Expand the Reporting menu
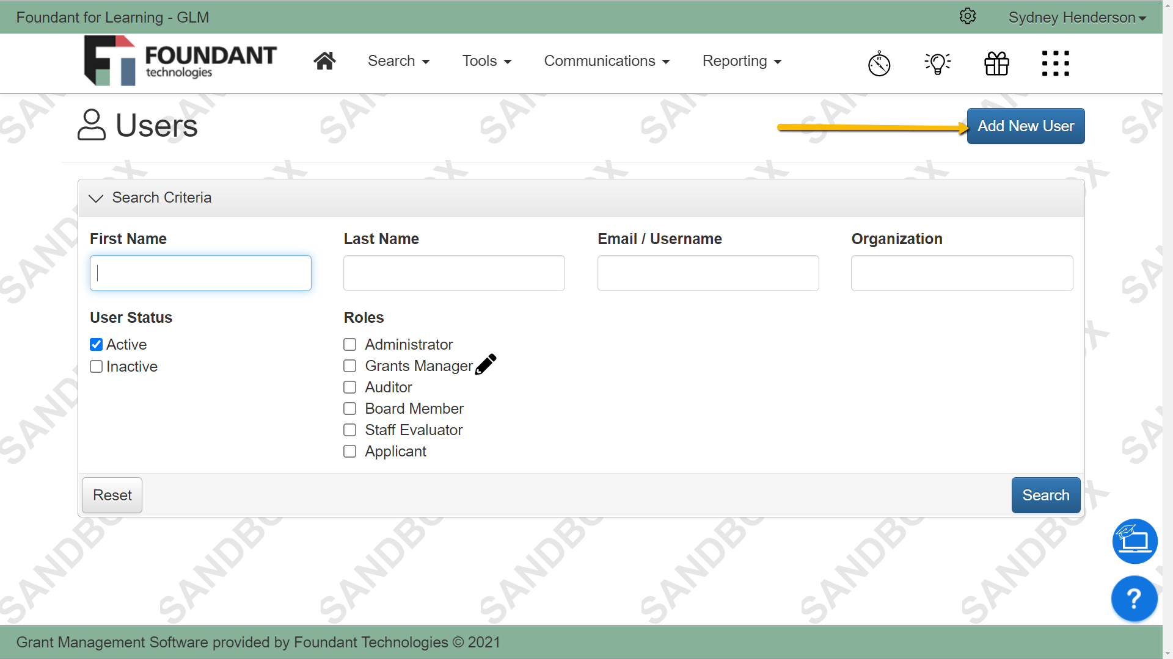The height and width of the screenshot is (659, 1173). point(741,61)
